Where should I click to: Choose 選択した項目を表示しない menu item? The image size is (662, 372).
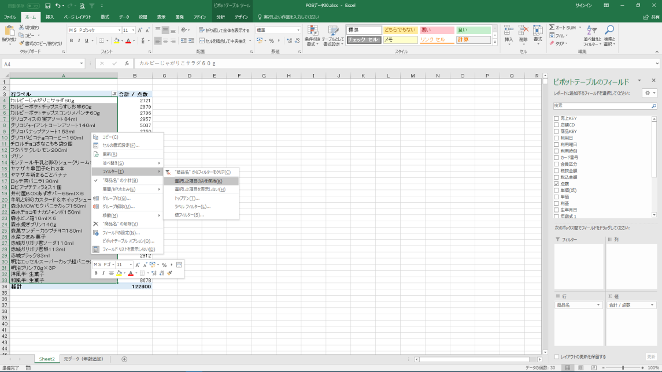point(201,189)
